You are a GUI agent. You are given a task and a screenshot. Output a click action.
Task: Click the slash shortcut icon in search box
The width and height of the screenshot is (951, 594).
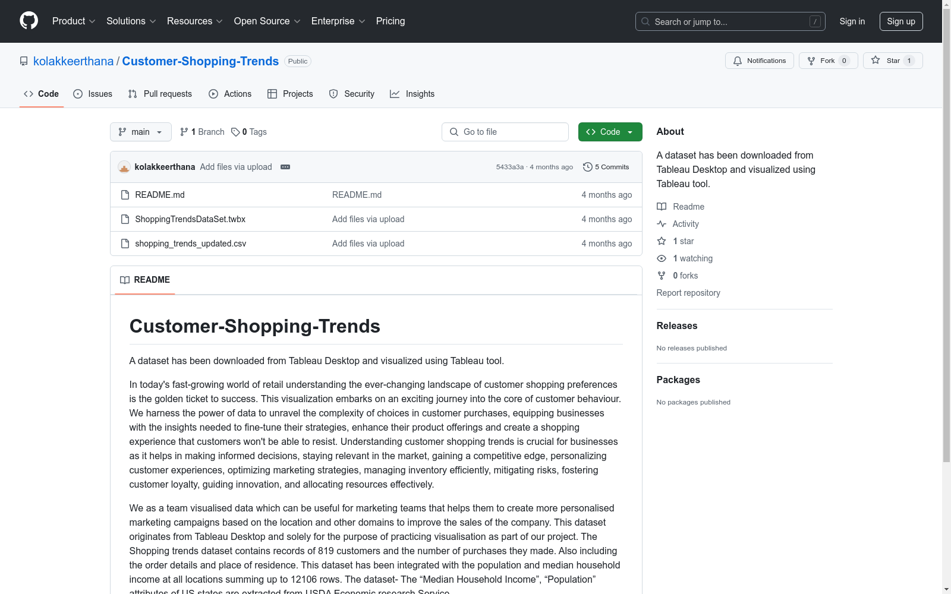point(815,21)
